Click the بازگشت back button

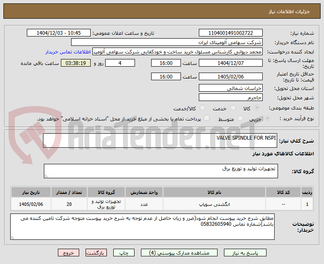(x=96, y=253)
